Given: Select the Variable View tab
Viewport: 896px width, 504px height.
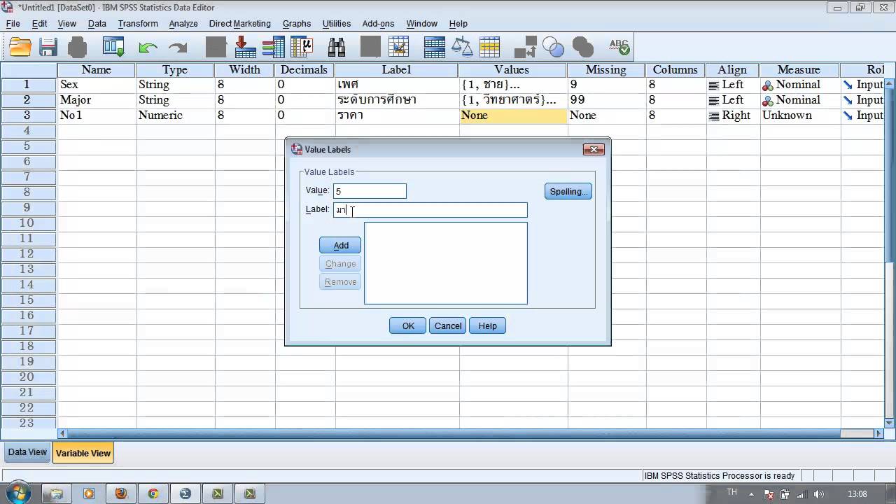Looking at the screenshot, I should click(x=83, y=453).
